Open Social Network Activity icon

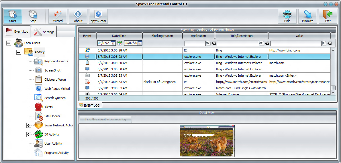click(x=39, y=125)
